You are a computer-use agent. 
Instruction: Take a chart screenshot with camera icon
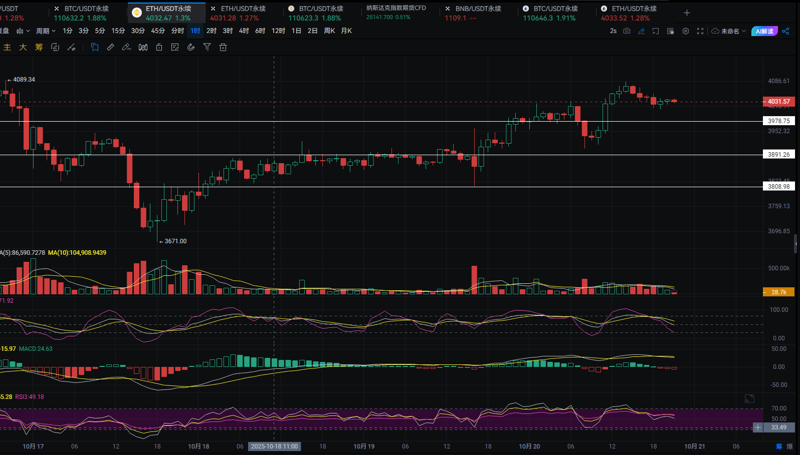tap(627, 31)
